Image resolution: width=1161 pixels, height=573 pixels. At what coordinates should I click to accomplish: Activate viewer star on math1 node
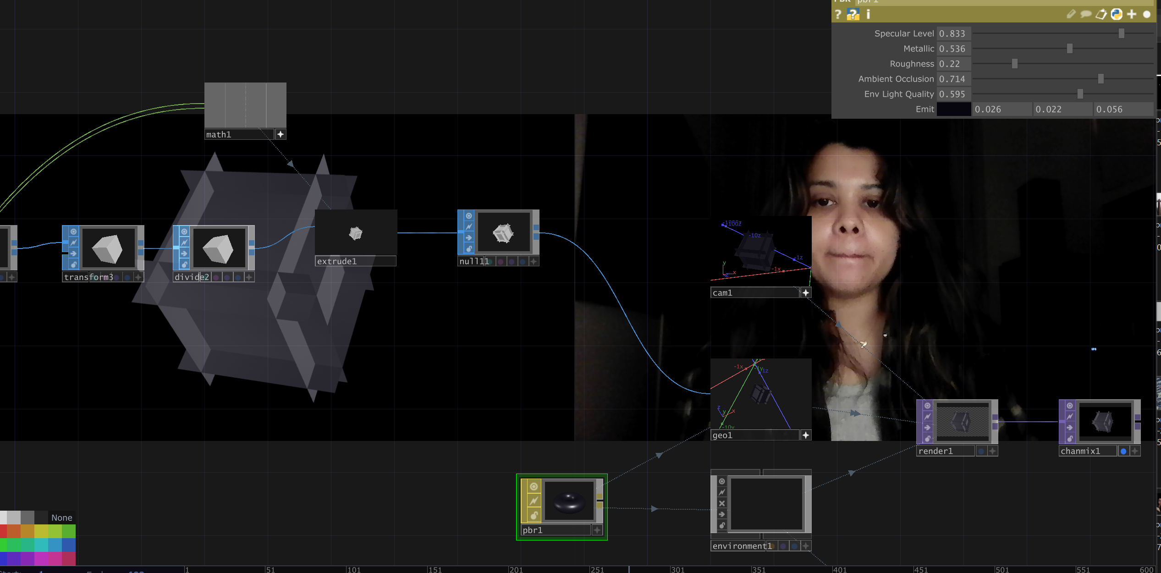coord(281,134)
